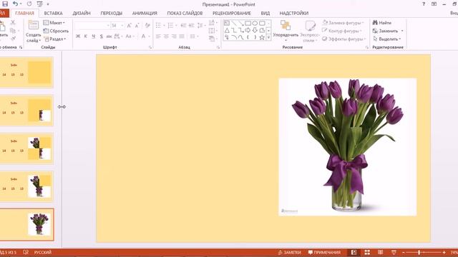Start slideshow from status bar icon
The width and height of the screenshot is (458, 257).
(394, 252)
